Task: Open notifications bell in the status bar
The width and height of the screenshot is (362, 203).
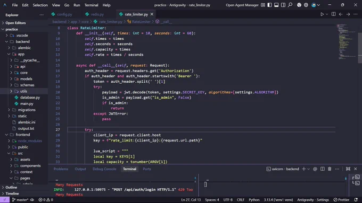Action: (x=356, y=200)
